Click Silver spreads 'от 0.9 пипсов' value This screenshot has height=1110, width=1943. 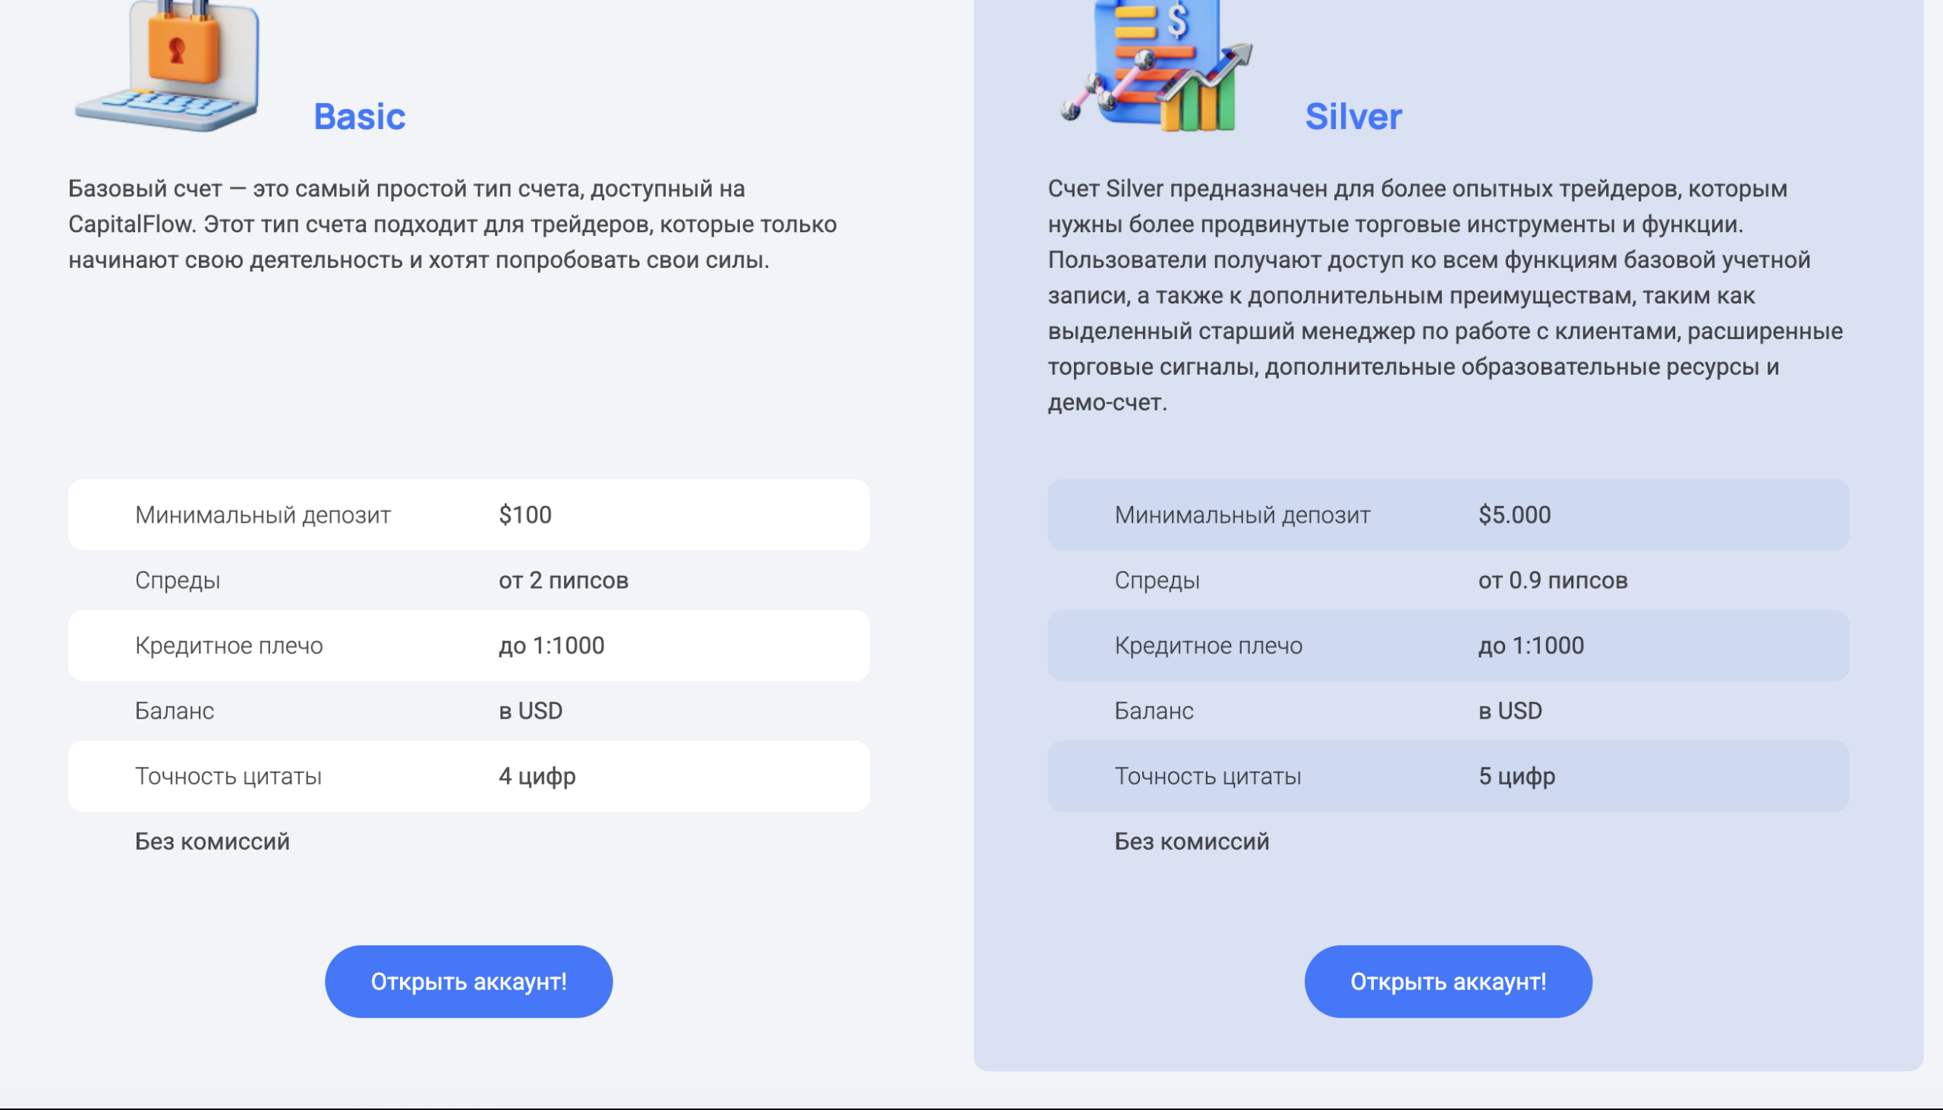pyautogui.click(x=1552, y=581)
